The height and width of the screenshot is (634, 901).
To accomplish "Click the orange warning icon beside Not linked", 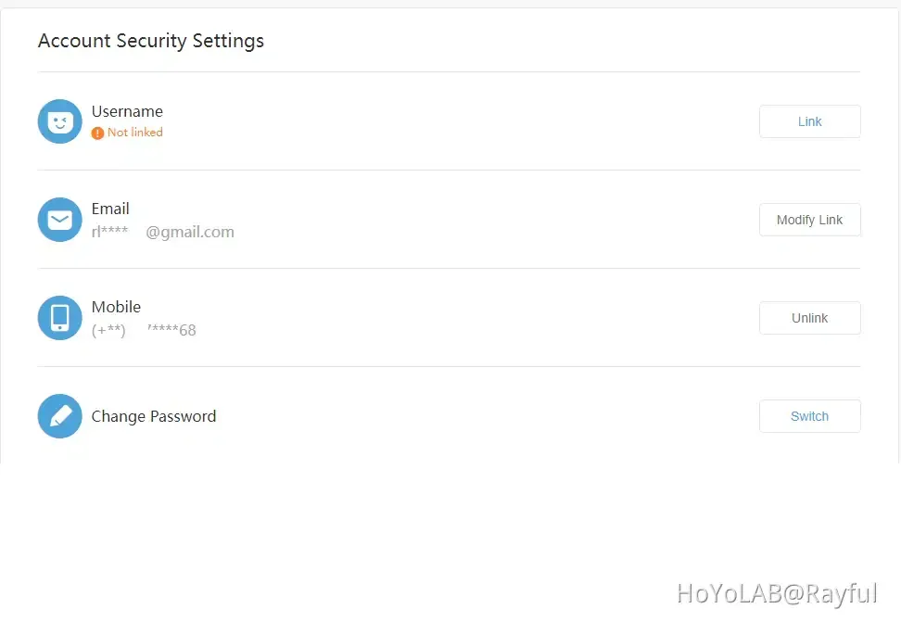I will tap(96, 132).
